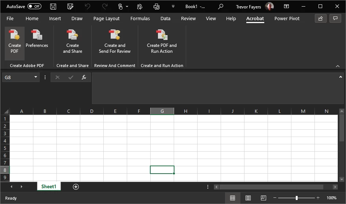This screenshot has width=346, height=204.
Task: Click the Share icon button
Action: [321, 18]
